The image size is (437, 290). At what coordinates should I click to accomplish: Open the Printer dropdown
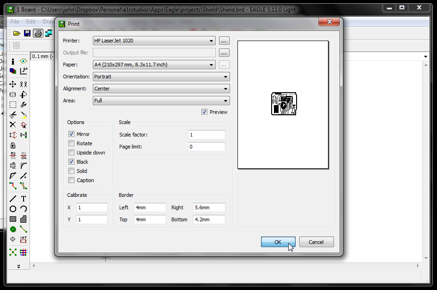point(154,41)
